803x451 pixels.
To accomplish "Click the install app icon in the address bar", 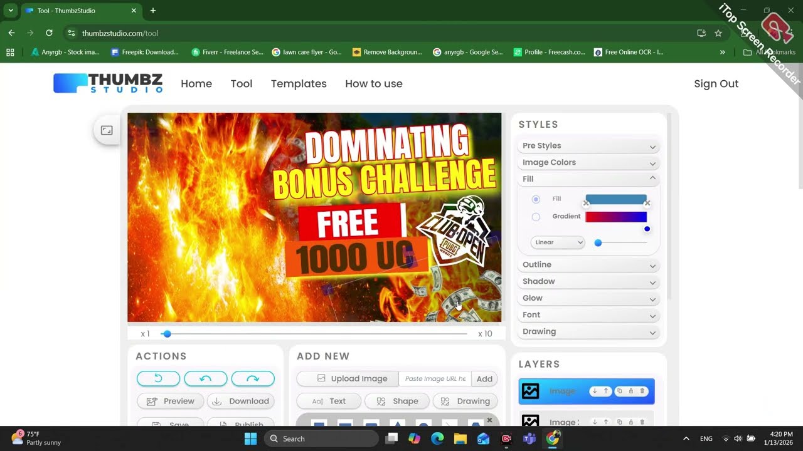I will point(701,33).
